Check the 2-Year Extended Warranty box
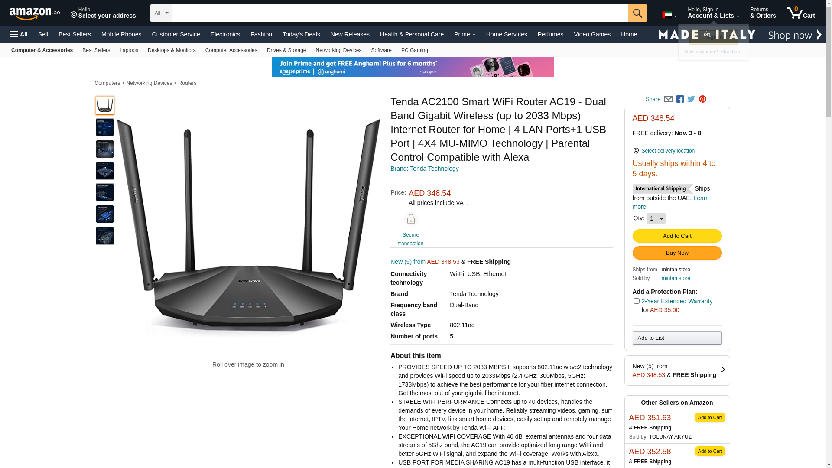 [x=636, y=301]
